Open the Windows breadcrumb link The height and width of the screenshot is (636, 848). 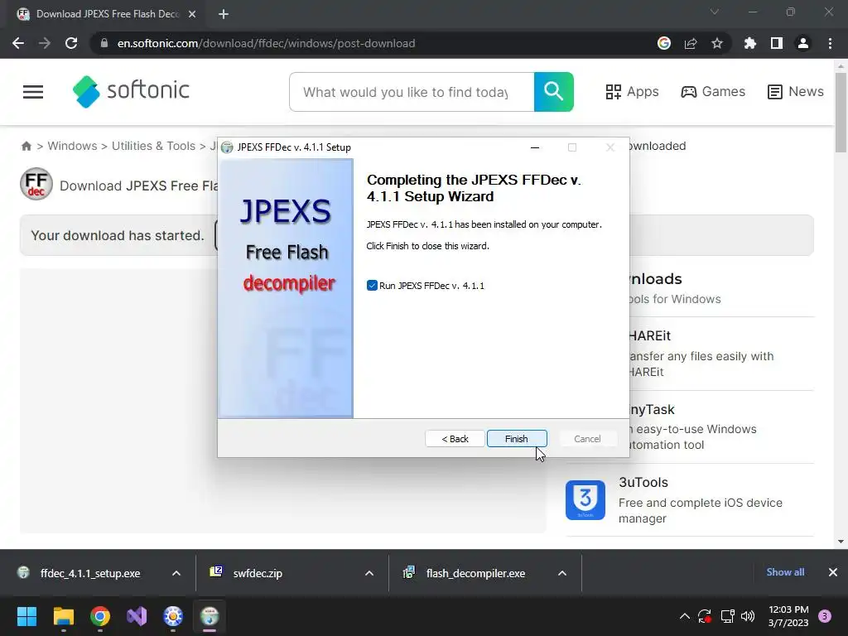(73, 146)
